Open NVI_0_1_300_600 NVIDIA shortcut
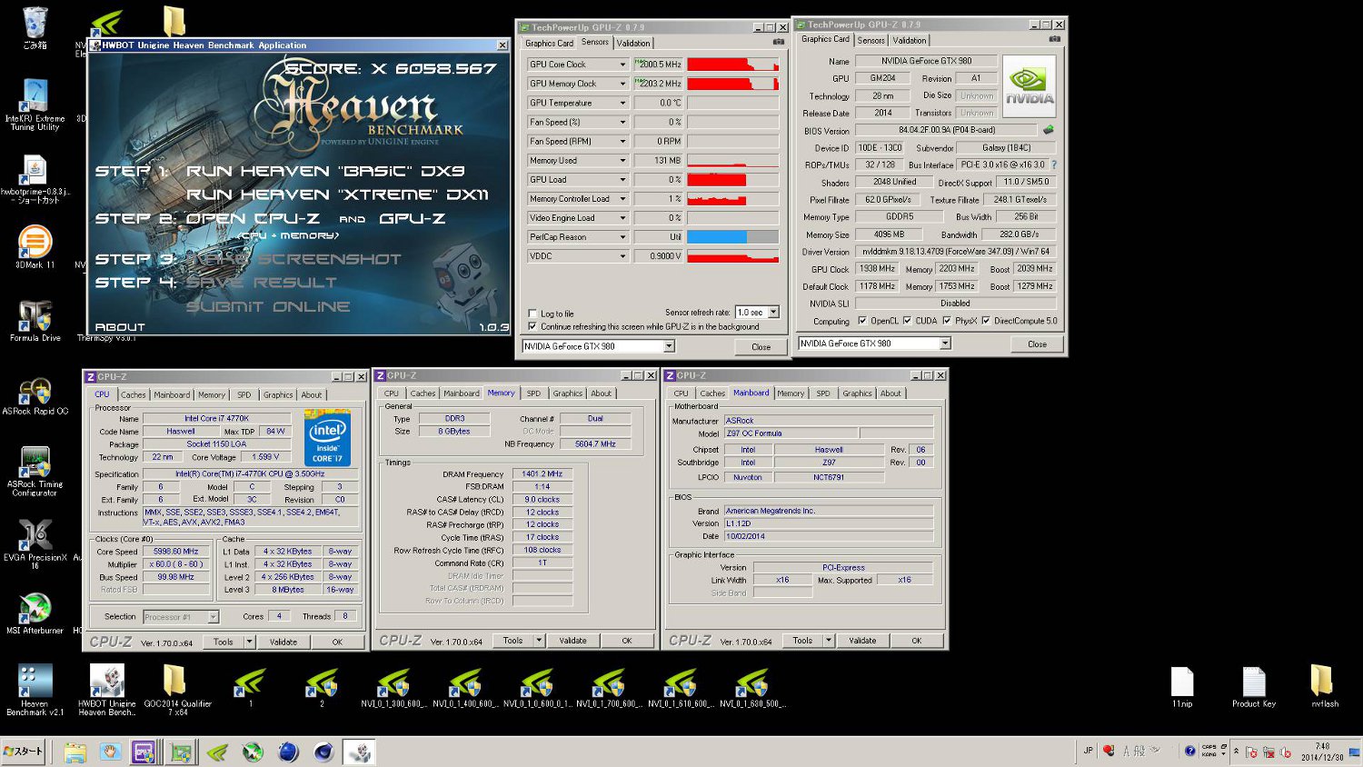Viewport: 1363px width, 767px height. tap(393, 688)
